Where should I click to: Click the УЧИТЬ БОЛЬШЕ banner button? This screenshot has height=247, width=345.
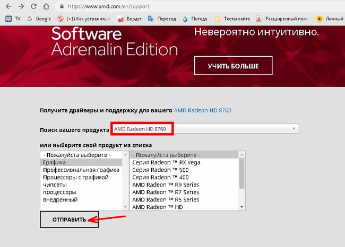coord(233,66)
